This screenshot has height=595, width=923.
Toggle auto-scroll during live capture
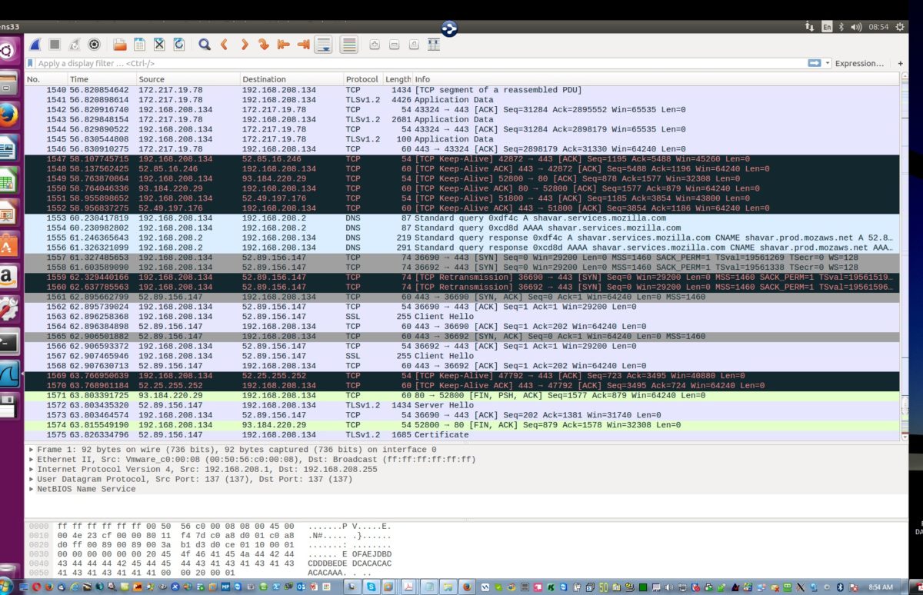(x=323, y=44)
